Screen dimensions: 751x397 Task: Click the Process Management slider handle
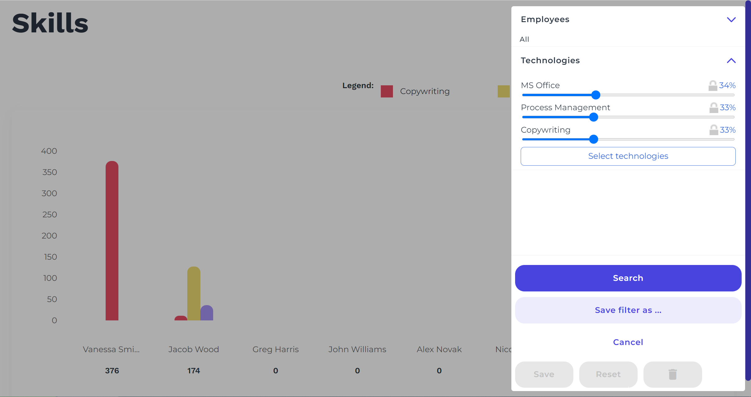click(594, 117)
